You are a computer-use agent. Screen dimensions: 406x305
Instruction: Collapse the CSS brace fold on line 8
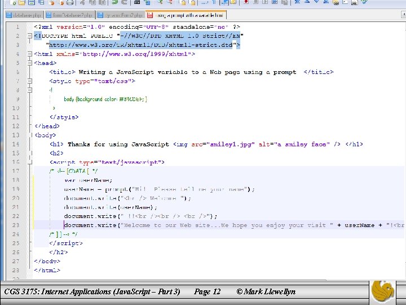click(x=30, y=90)
